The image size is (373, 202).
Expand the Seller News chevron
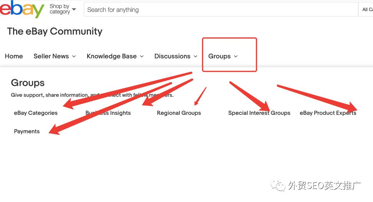(x=74, y=56)
